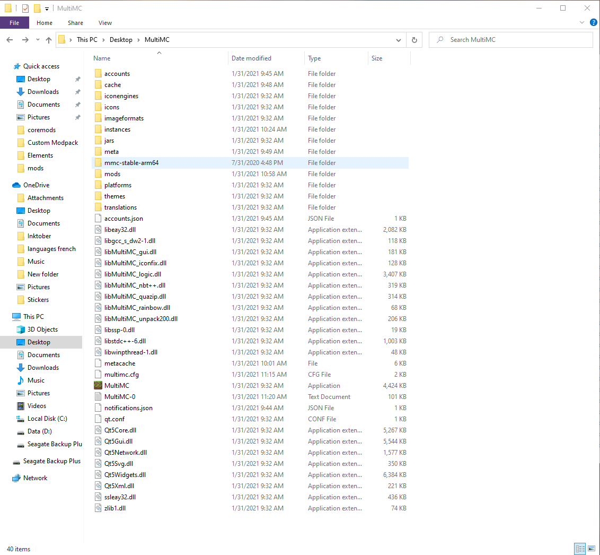Open the File menu

[x=14, y=22]
